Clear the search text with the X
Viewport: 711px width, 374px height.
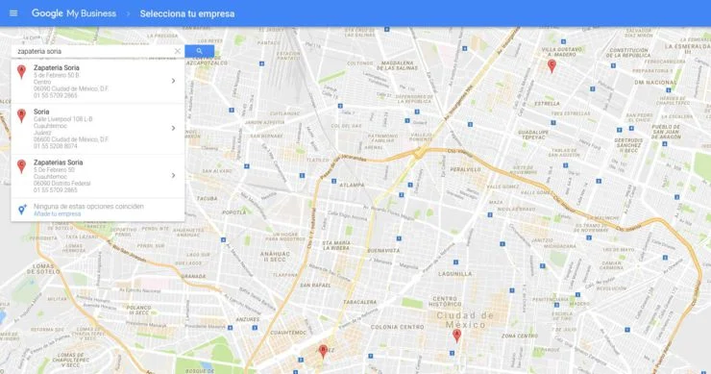(178, 51)
